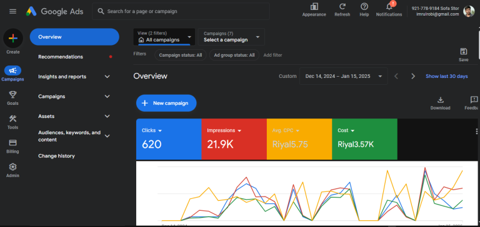480x227 pixels.
Task: Select the green Cost scorecard tile
Action: tap(364, 139)
